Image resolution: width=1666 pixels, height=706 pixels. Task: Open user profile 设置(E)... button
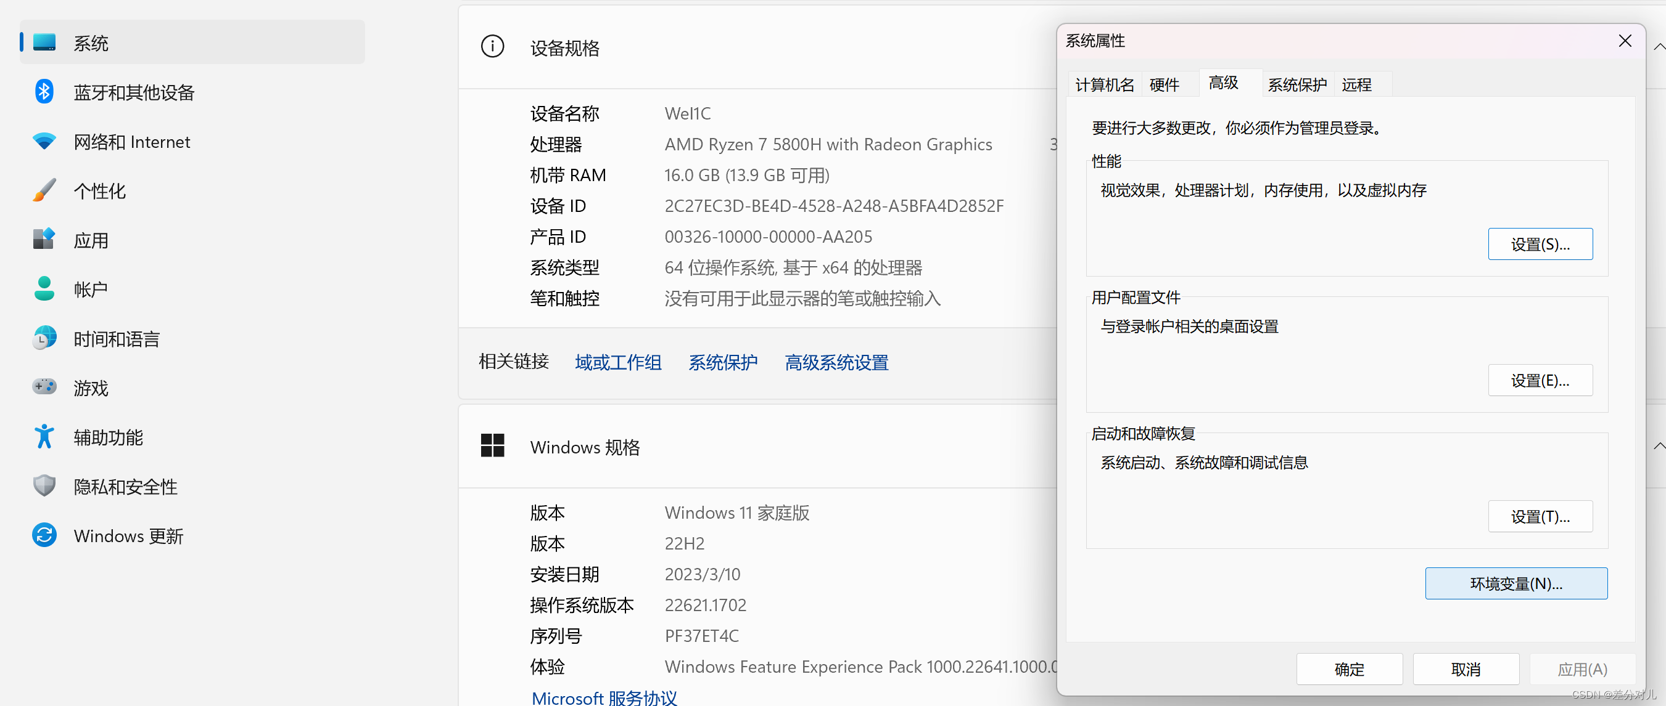(1540, 381)
